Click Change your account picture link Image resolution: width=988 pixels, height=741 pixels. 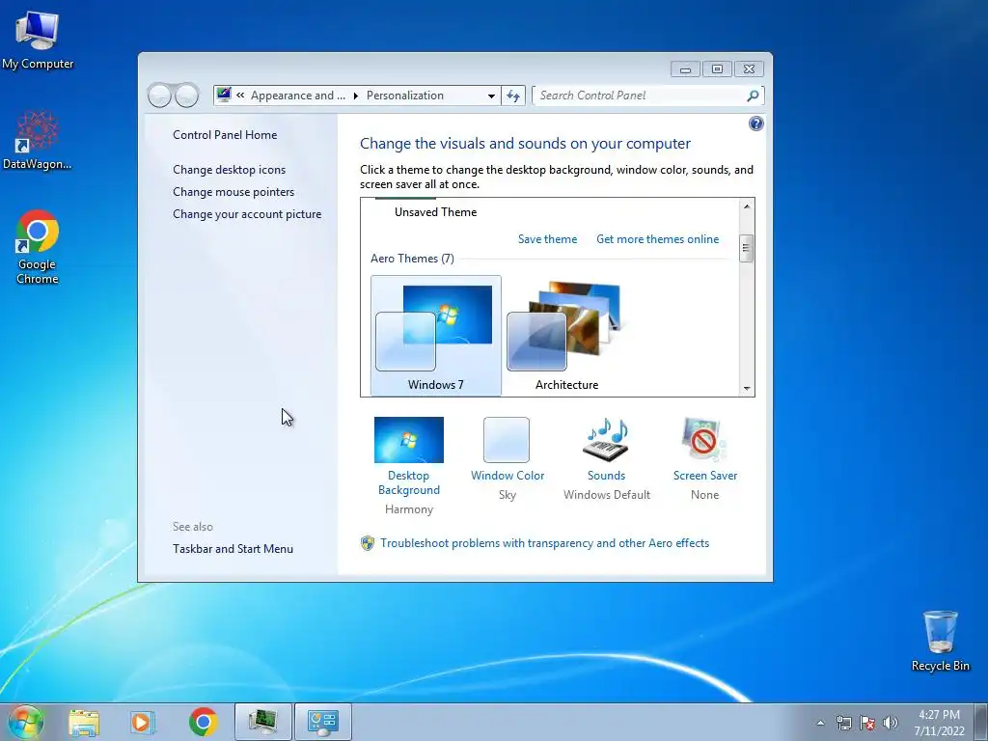[247, 214]
